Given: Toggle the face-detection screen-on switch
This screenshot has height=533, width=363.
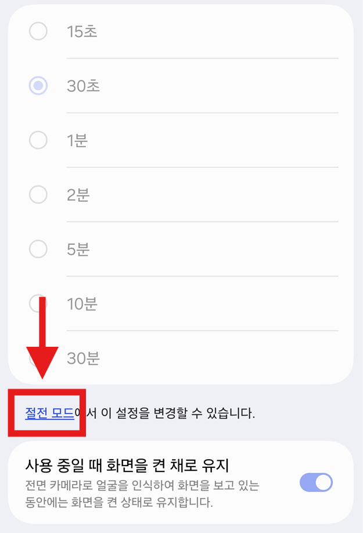Looking at the screenshot, I should 316,482.
